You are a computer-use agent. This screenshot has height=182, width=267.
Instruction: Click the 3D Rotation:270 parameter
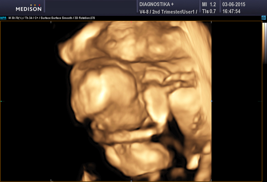pos(83,18)
